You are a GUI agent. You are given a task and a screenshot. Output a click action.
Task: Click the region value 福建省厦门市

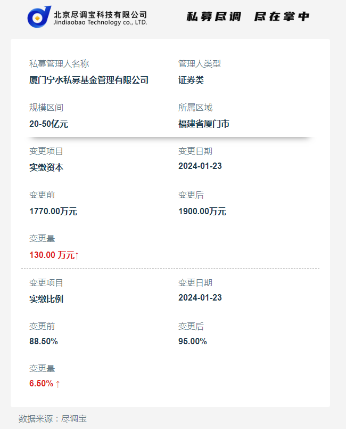204,124
